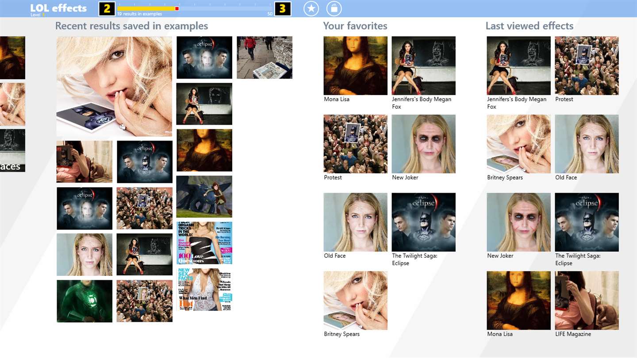This screenshot has width=637, height=358.
Task: Open the dragon cartoon recent result
Action: click(204, 197)
